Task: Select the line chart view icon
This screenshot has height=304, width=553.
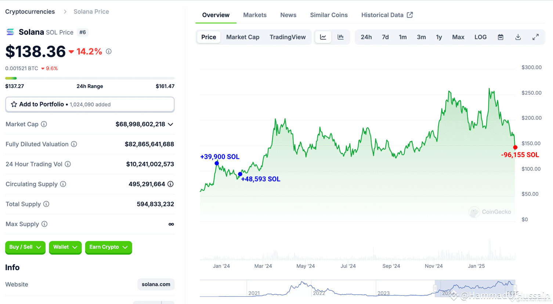Action: pyautogui.click(x=323, y=37)
